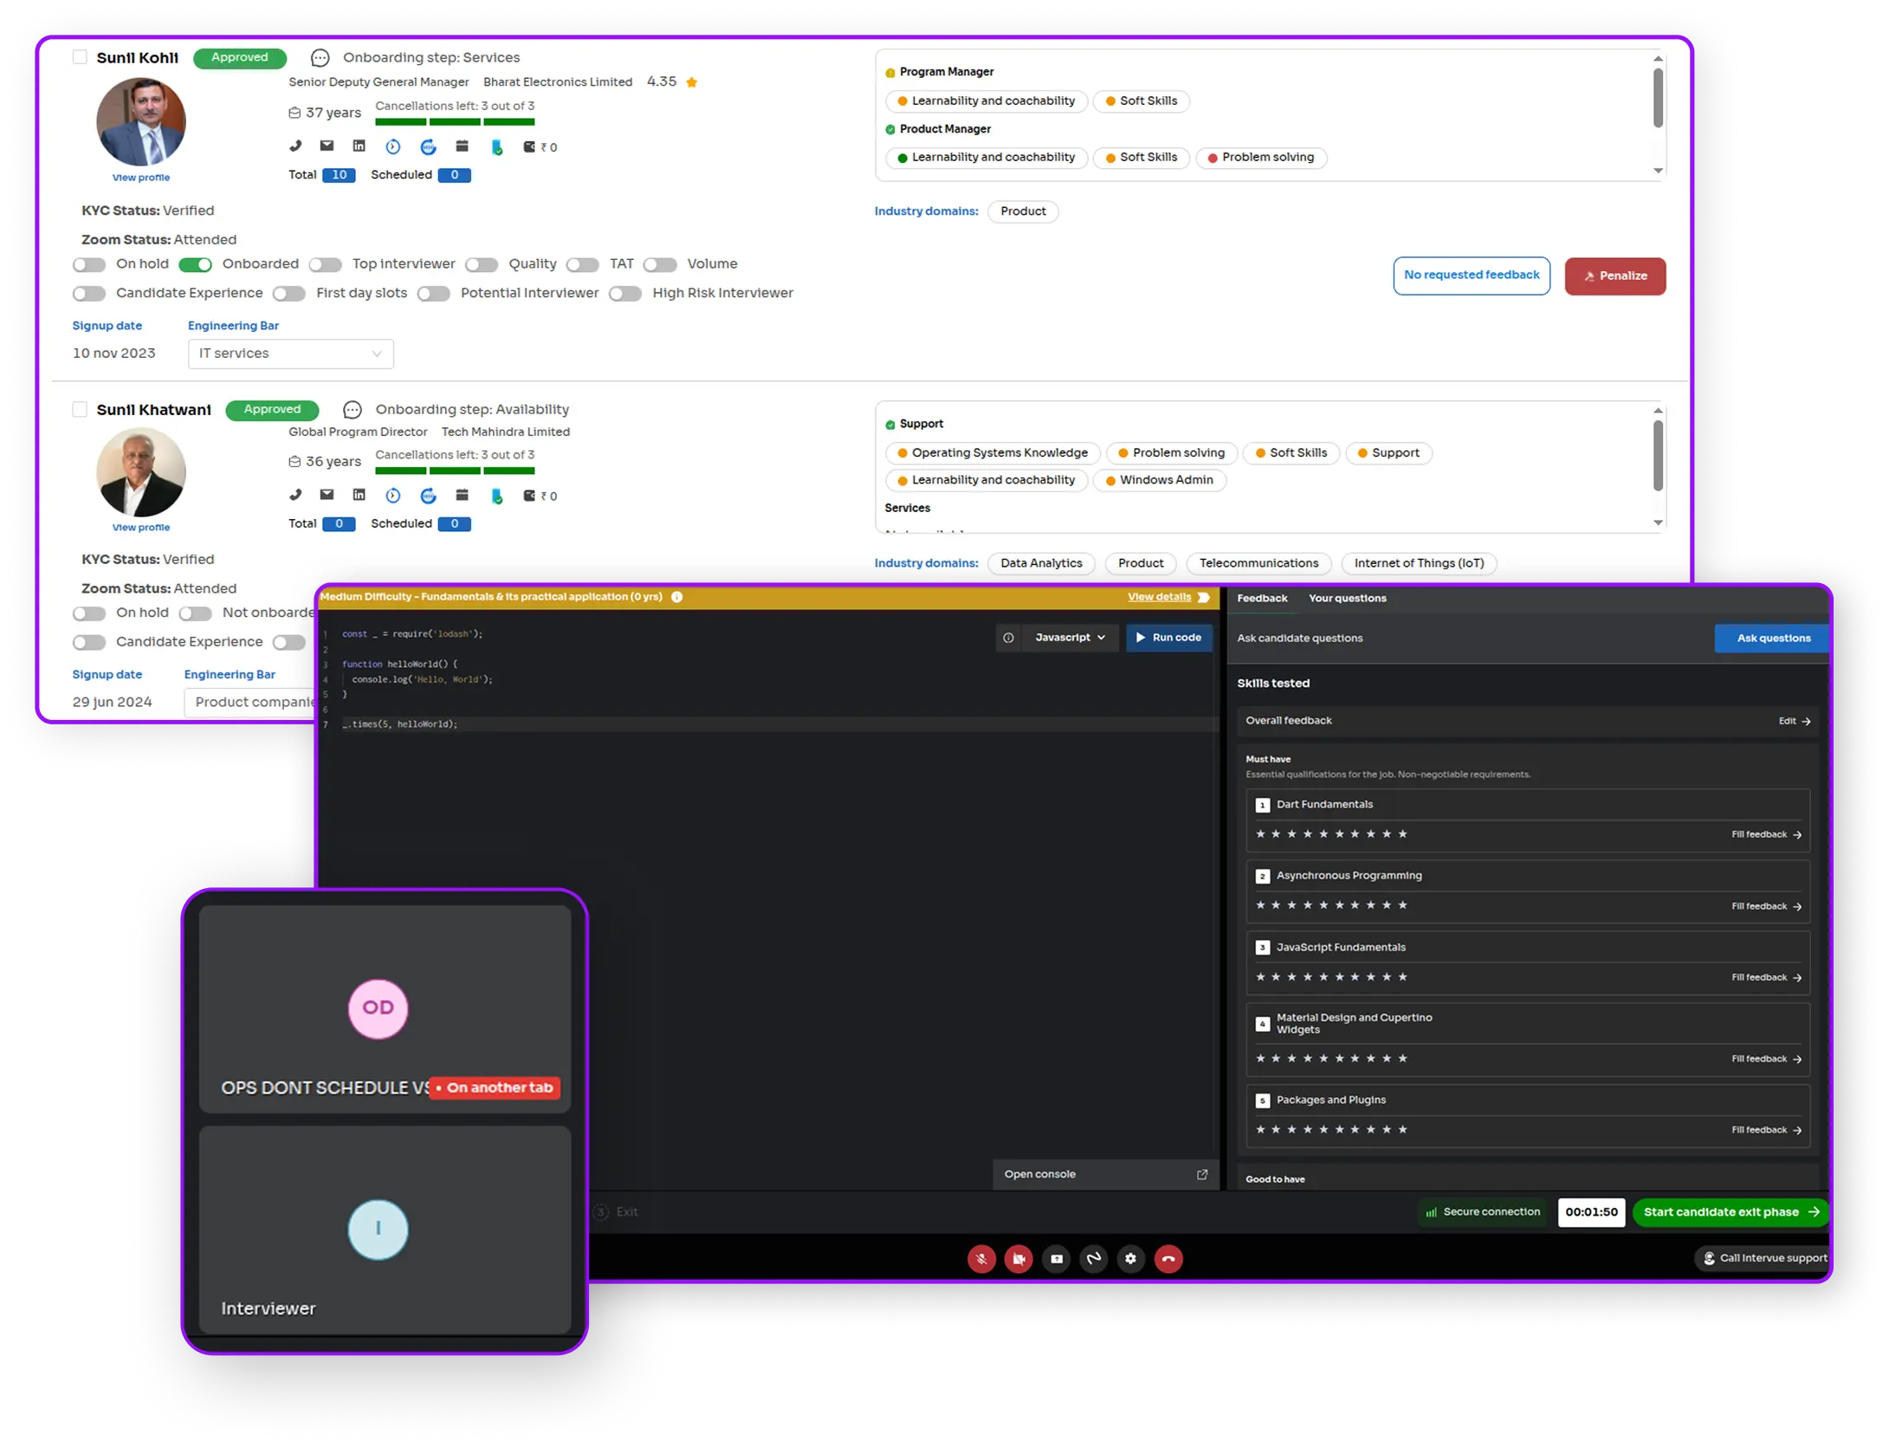This screenshot has height=1447, width=1883.
Task: Click the down arrow of Sunil Kohli's skills scrollbar
Action: pyautogui.click(x=1658, y=171)
